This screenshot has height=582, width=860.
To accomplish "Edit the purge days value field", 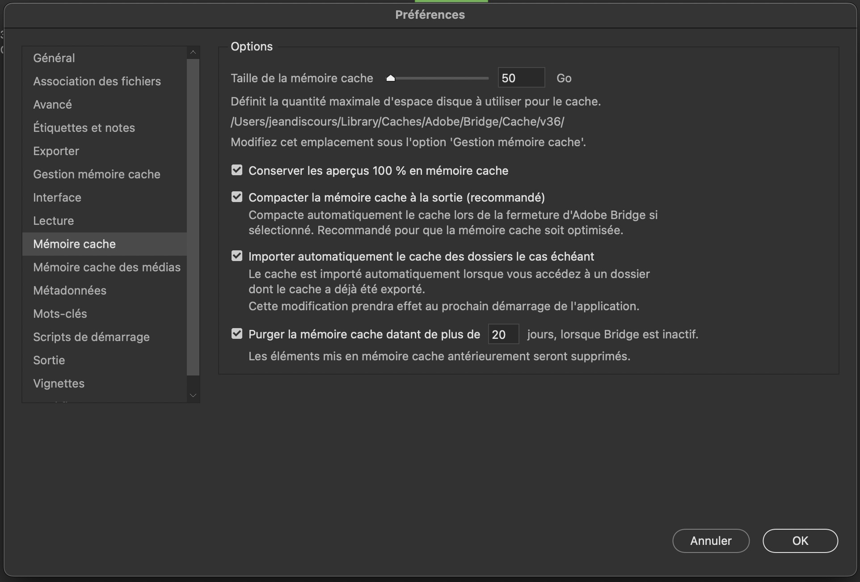I will [503, 334].
